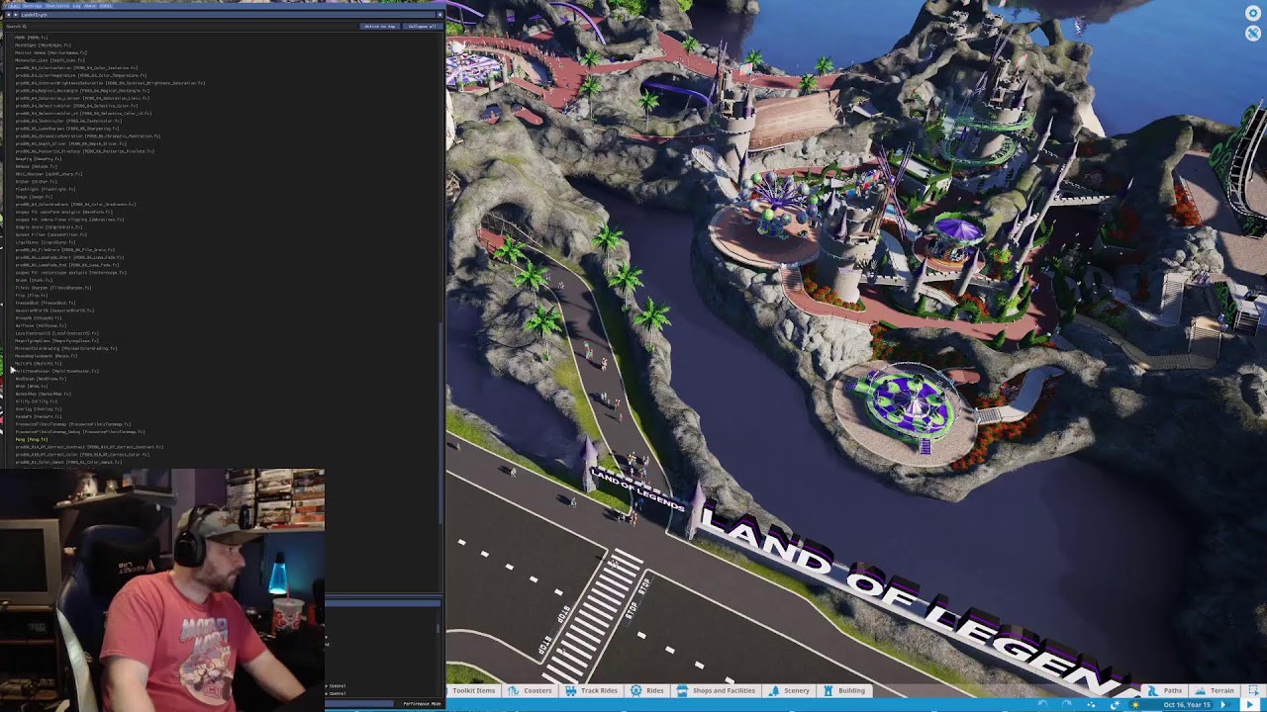This screenshot has width=1267, height=712.
Task: Click the Collapse all button
Action: 423,26
